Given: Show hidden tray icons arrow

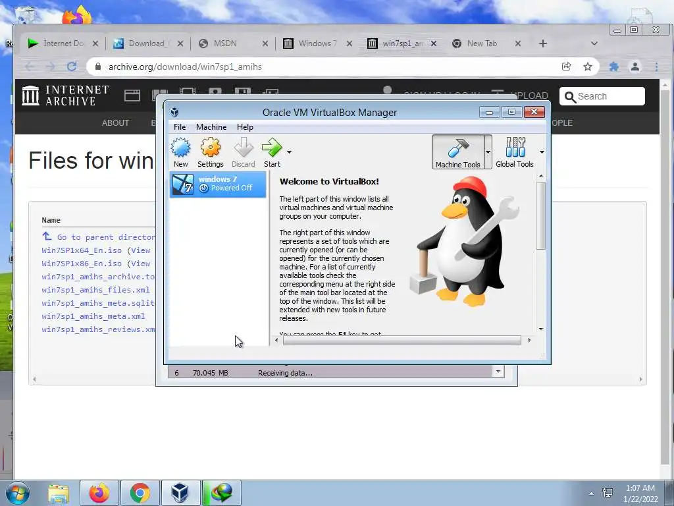Looking at the screenshot, I should tap(592, 493).
